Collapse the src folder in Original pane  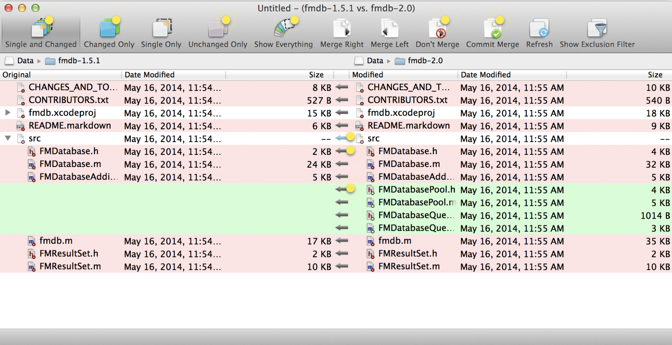click(x=8, y=138)
